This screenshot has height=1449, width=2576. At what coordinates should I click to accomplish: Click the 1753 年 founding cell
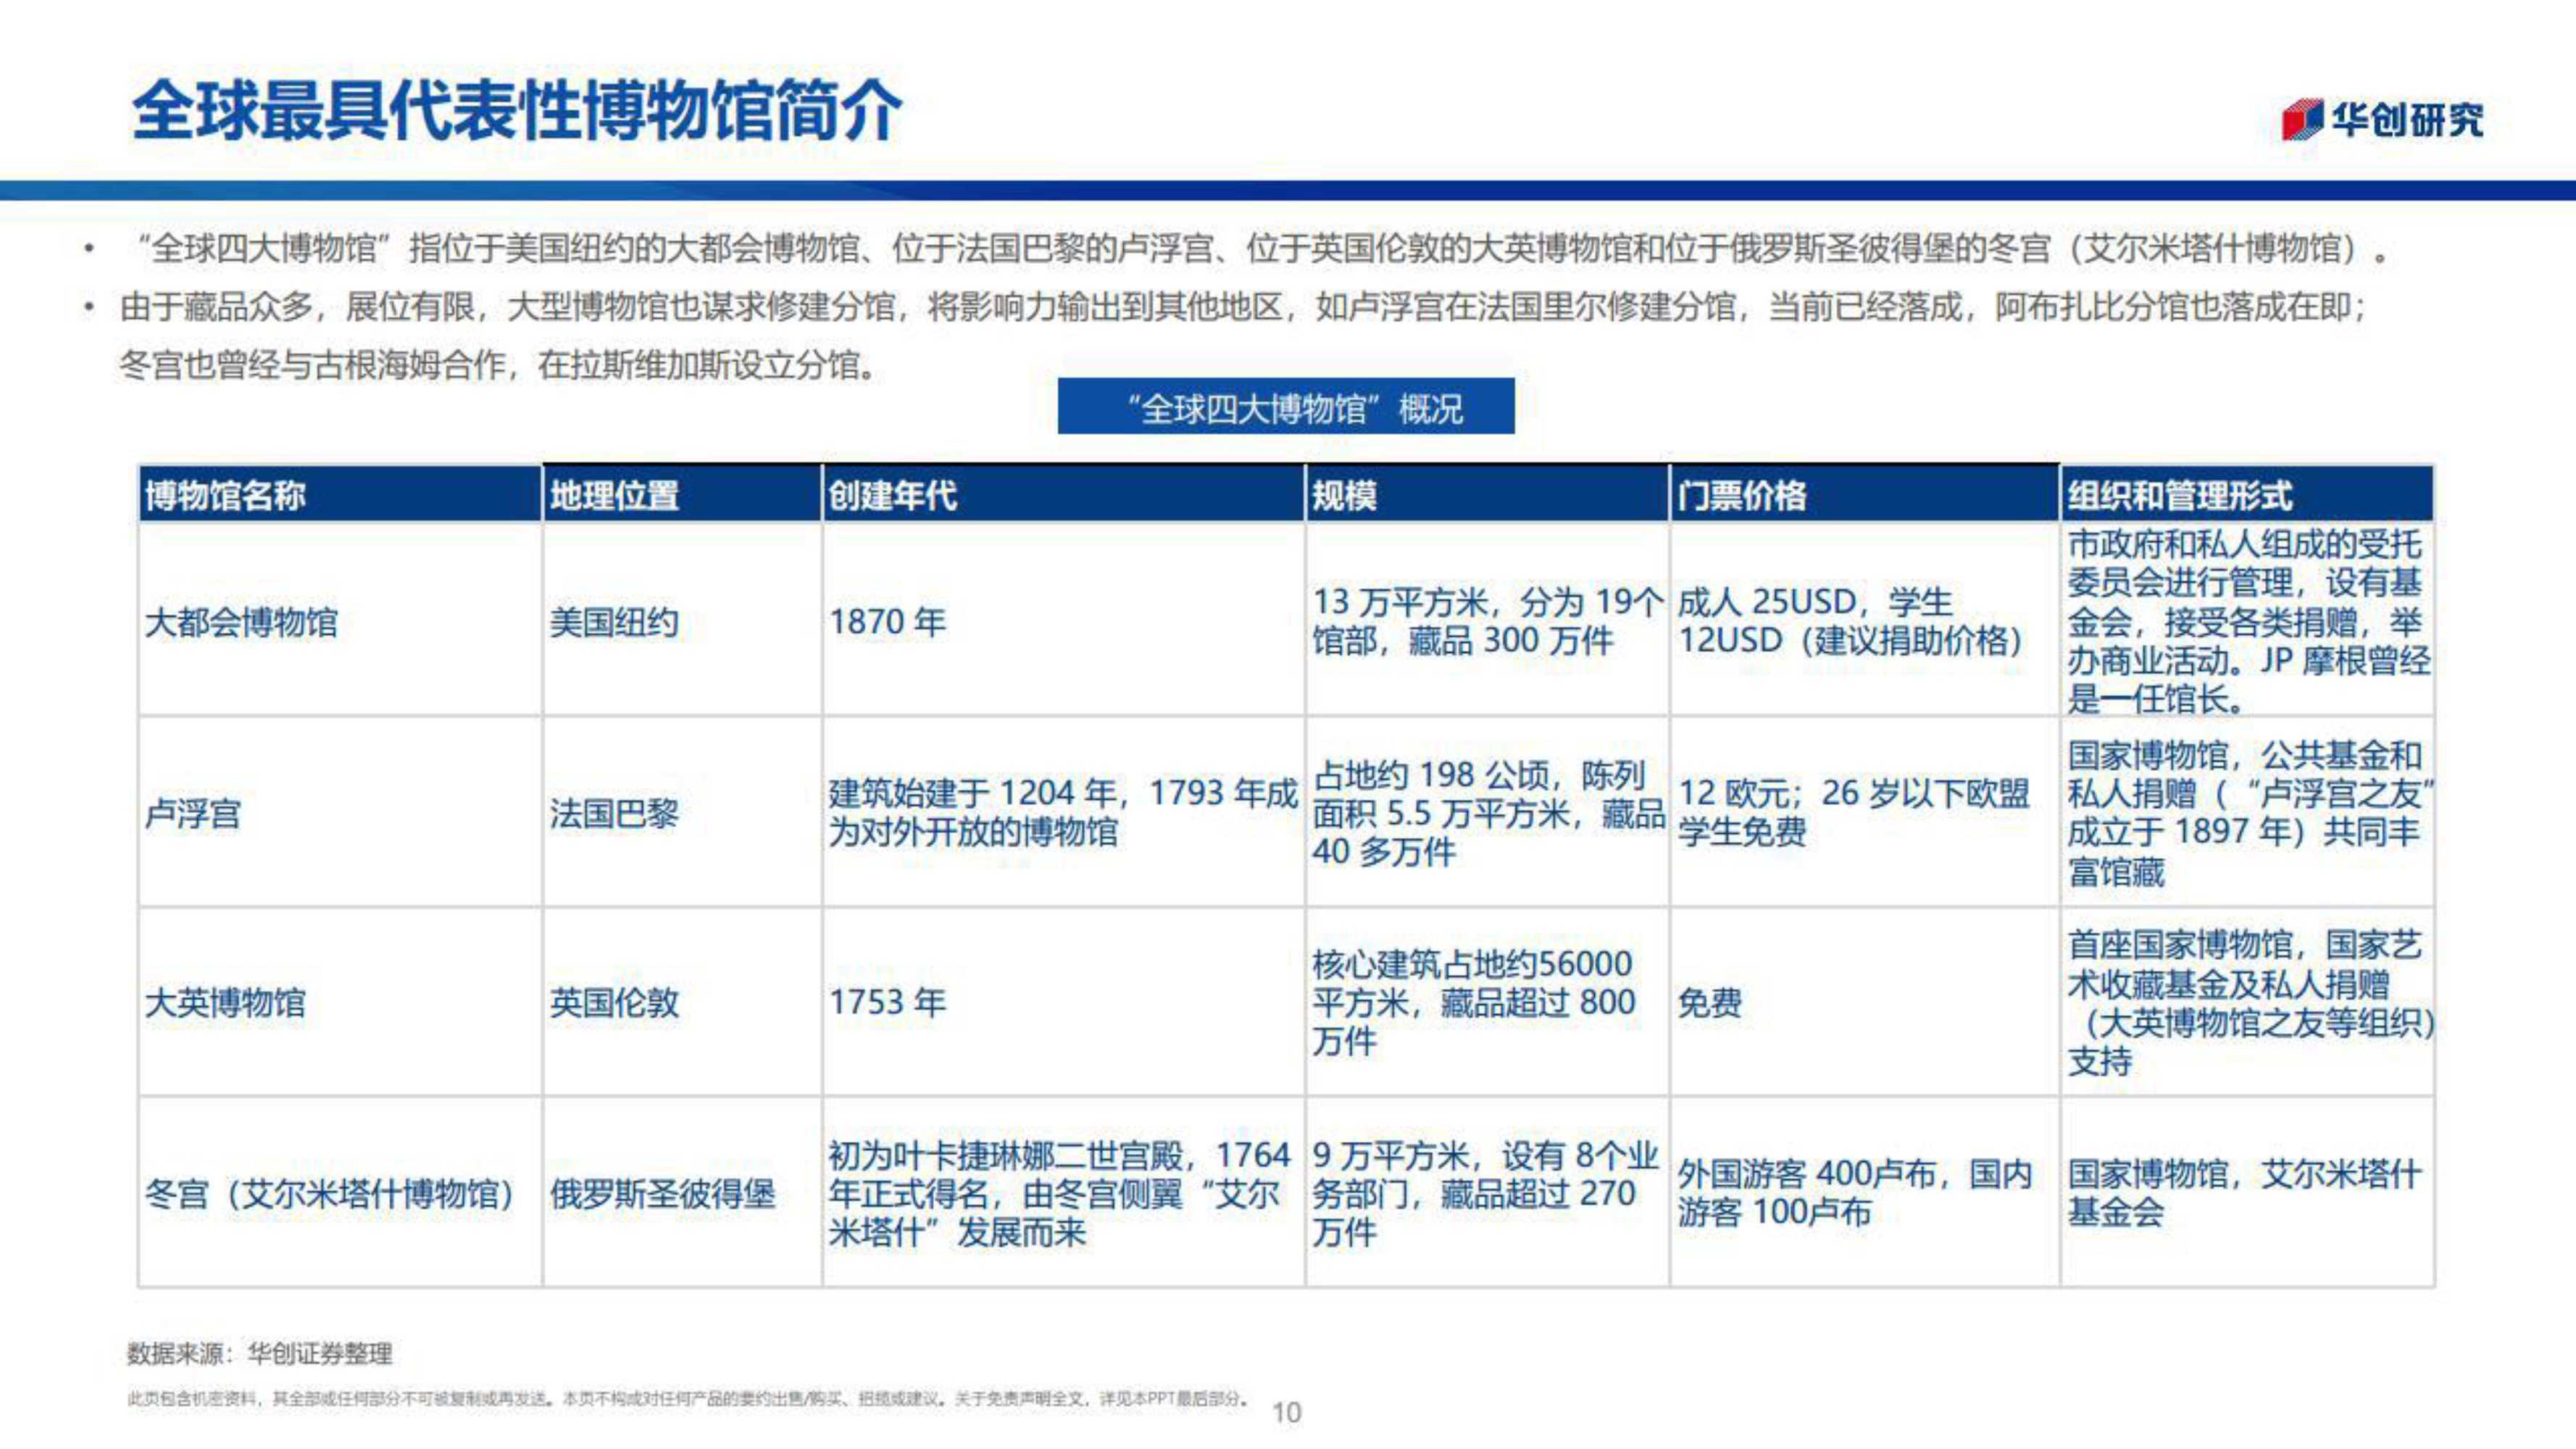point(1064,1002)
